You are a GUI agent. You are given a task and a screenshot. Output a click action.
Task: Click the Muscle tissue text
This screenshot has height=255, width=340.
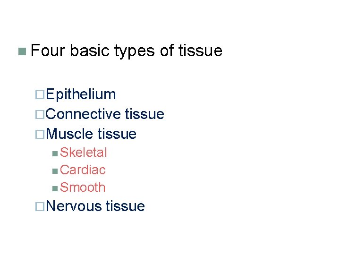92,134
